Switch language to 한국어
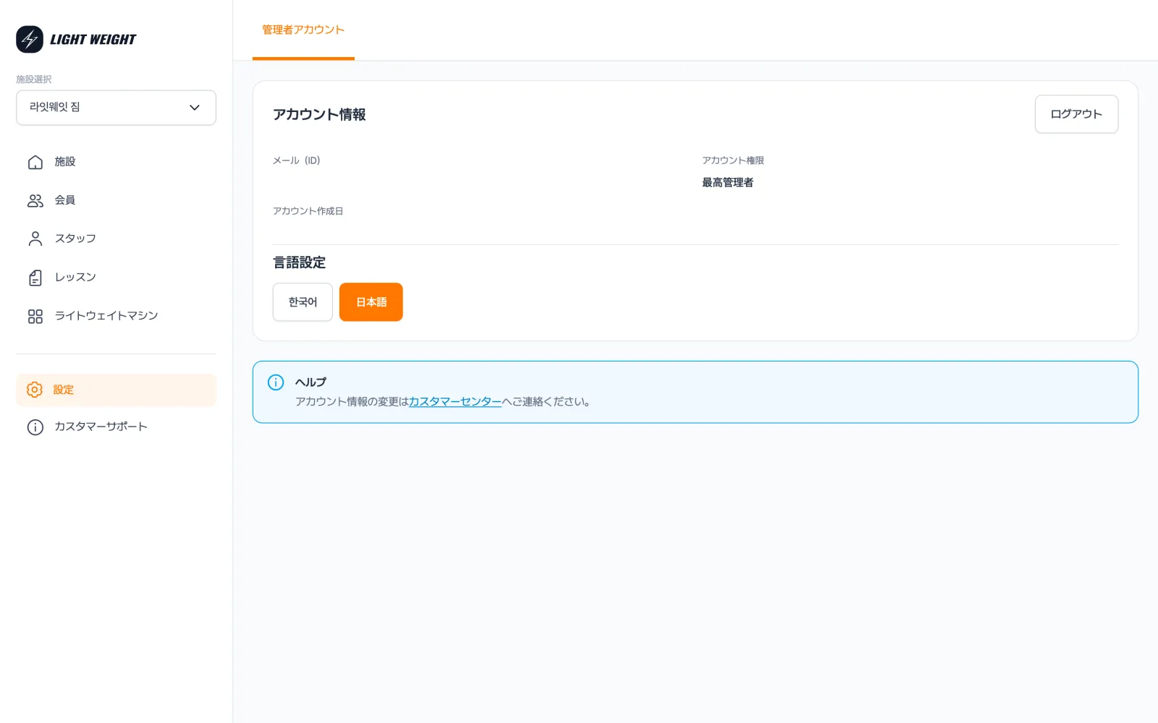 [x=303, y=302]
